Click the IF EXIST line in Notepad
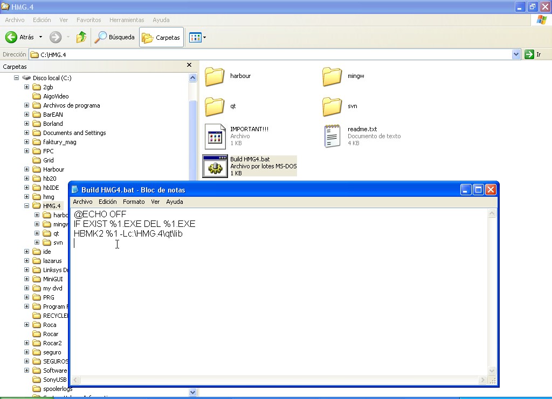Image resolution: width=552 pixels, height=399 pixels. 134,224
